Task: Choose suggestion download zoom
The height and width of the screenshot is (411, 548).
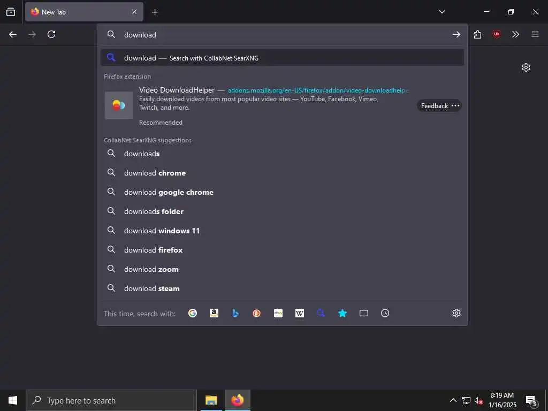Action: (x=282, y=269)
